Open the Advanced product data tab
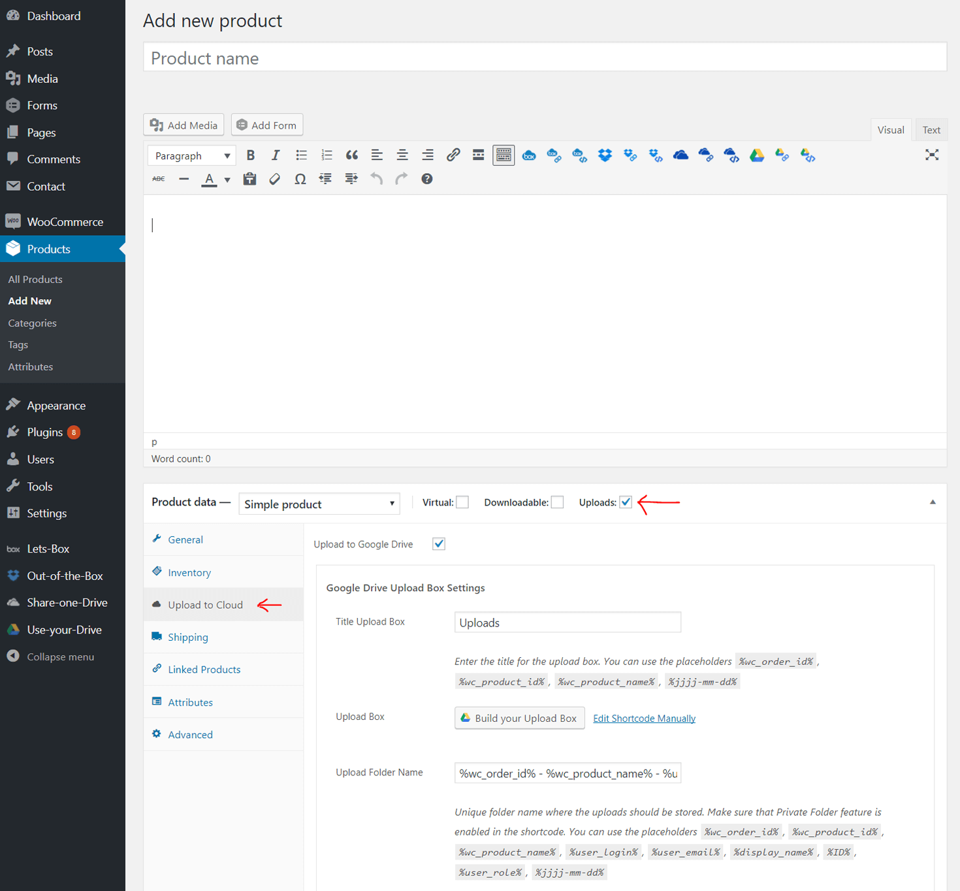The height and width of the screenshot is (891, 960). (x=223, y=734)
